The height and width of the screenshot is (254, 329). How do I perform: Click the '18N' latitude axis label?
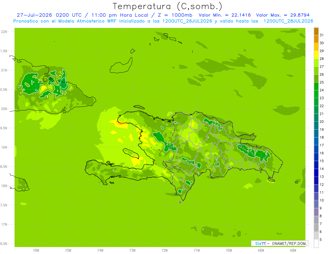coord(4,186)
